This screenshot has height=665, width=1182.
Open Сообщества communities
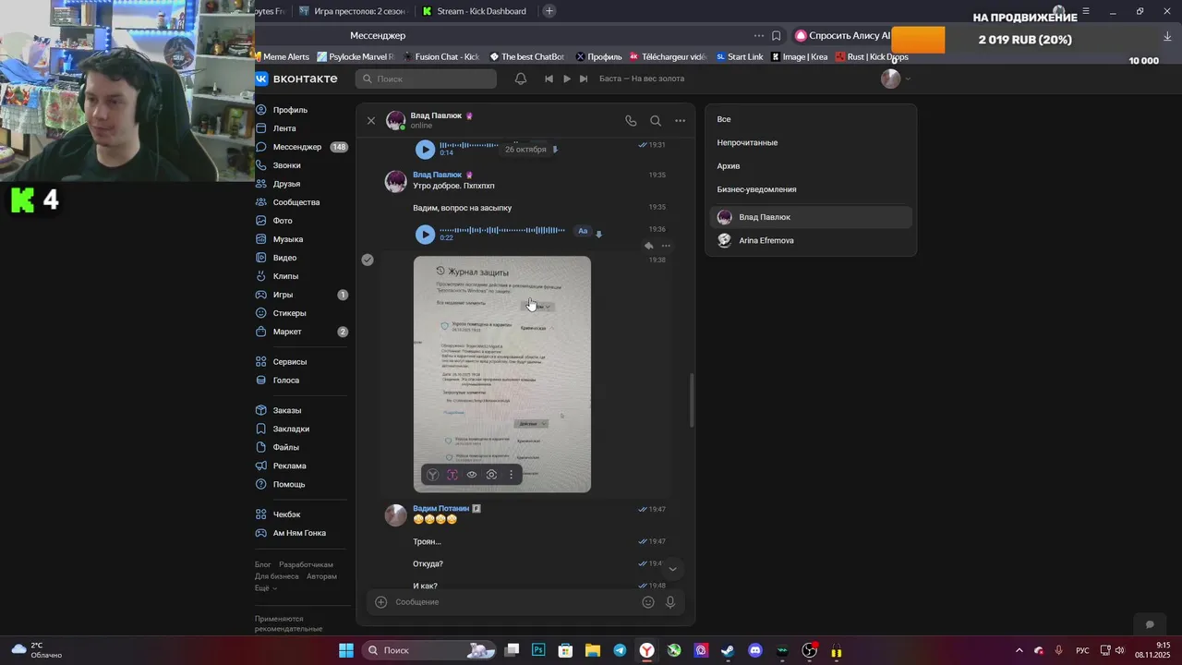pyautogui.click(x=296, y=202)
